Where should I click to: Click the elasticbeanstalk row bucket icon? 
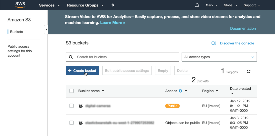(81, 123)
